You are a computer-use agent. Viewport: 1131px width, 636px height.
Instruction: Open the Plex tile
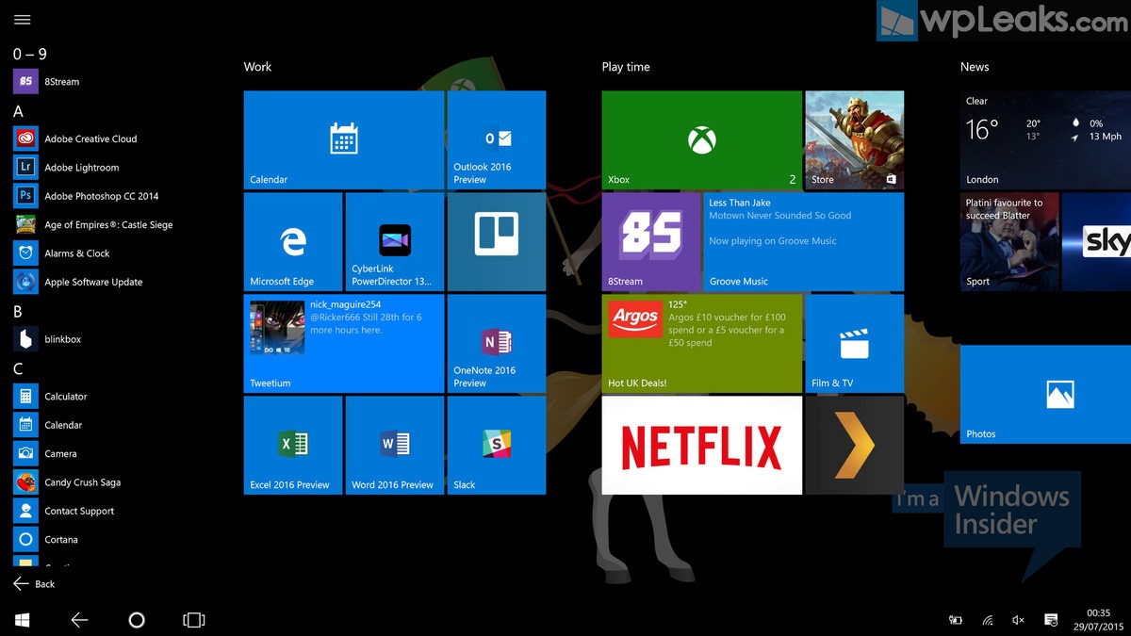(855, 446)
